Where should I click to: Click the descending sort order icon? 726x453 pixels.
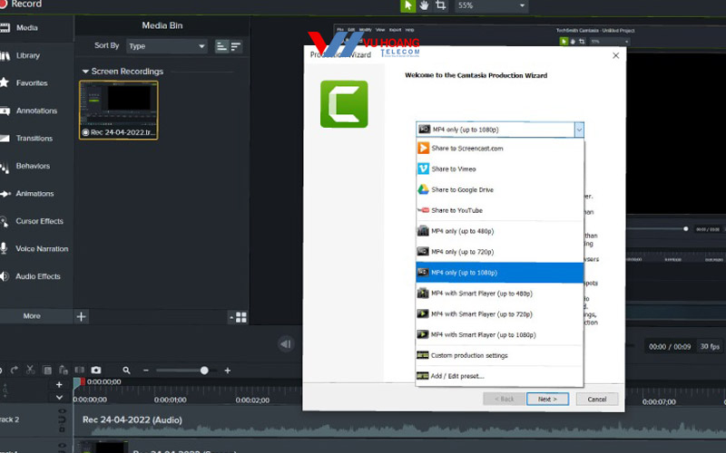236,46
